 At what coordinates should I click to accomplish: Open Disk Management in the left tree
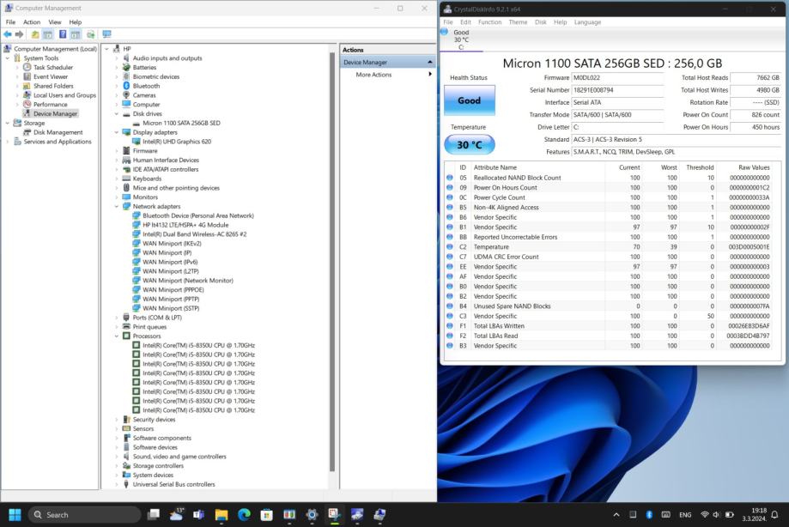[x=58, y=132]
